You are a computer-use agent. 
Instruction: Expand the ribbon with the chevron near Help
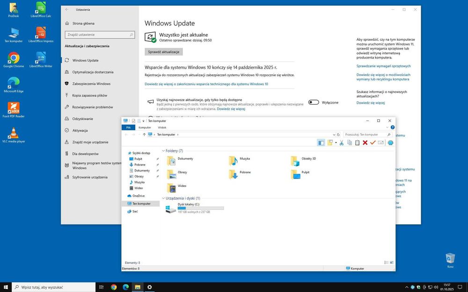click(x=388, y=127)
